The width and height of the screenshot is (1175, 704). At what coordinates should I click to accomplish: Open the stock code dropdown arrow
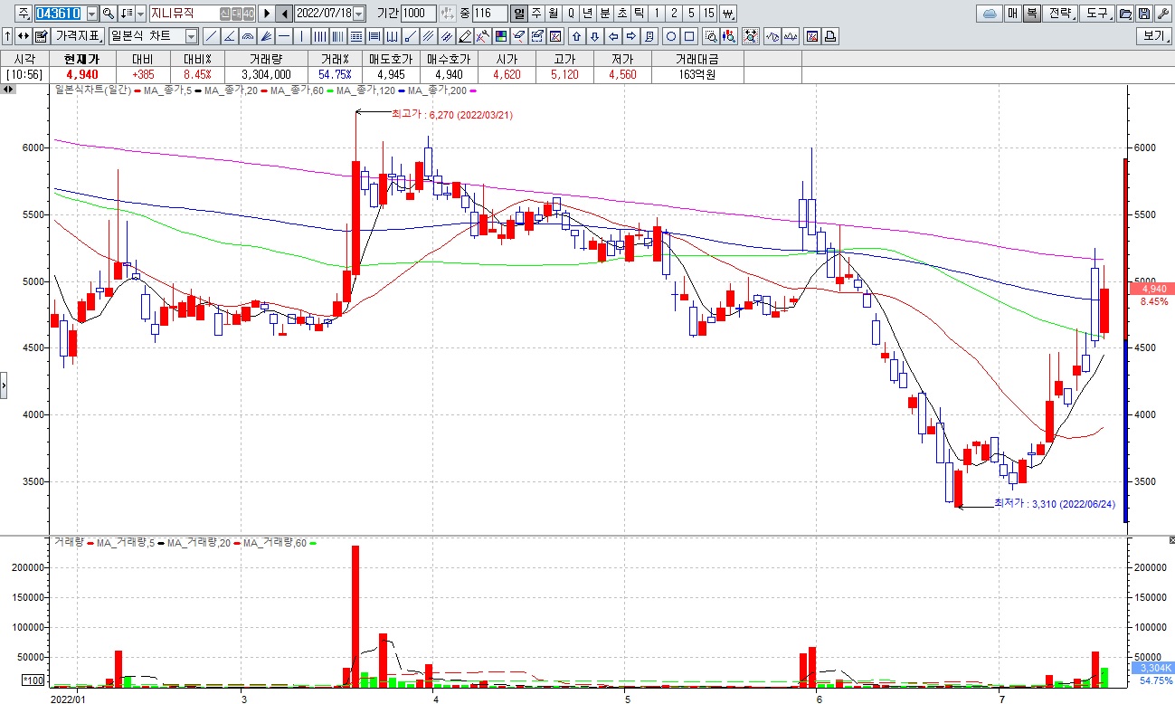(x=91, y=14)
